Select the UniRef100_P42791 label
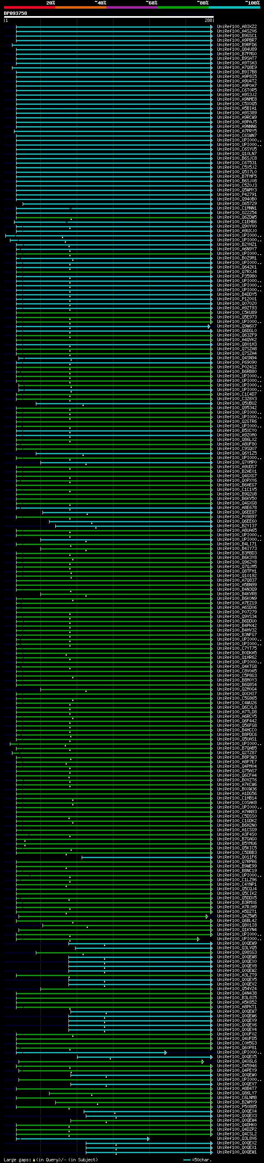 (x=237, y=195)
